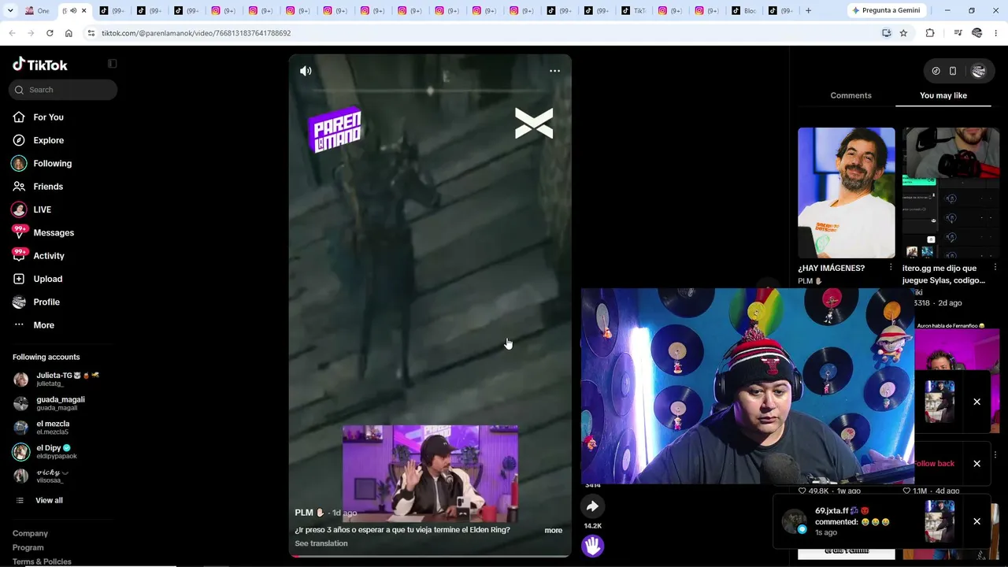The image size is (1008, 567).
Task: Open the Upload page
Action: (x=47, y=279)
